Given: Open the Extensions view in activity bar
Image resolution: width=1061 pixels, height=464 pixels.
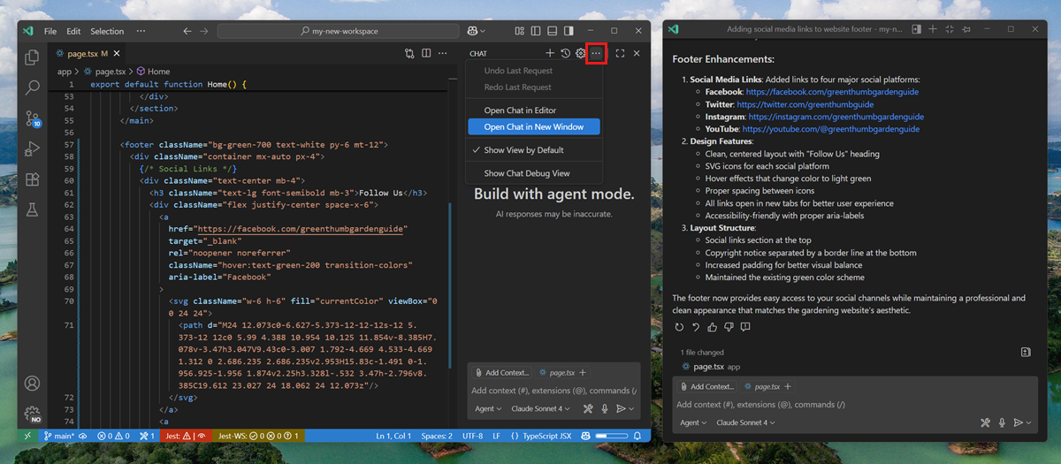Looking at the screenshot, I should [x=32, y=179].
